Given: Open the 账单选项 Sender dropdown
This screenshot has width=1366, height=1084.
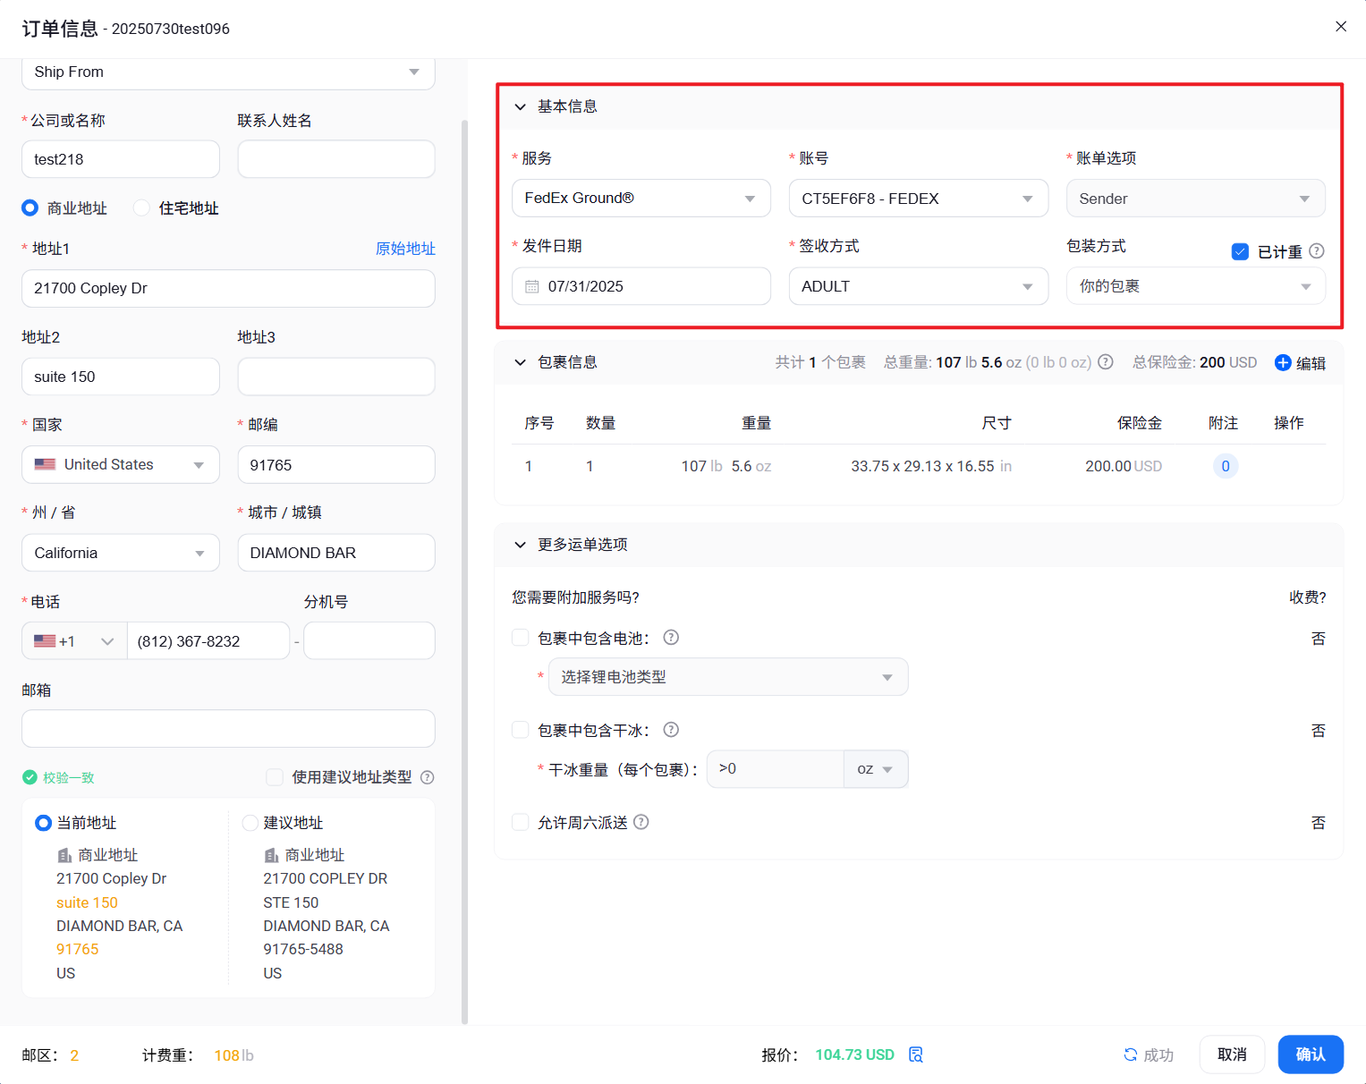Looking at the screenshot, I should coord(1196,199).
